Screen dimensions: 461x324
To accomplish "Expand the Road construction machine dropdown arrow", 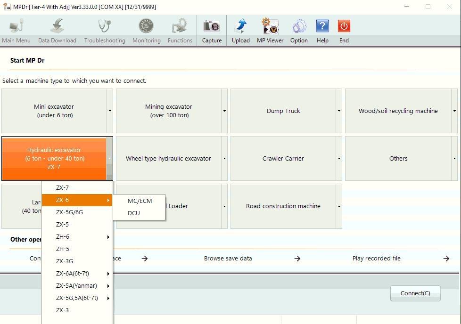I will point(339,206).
